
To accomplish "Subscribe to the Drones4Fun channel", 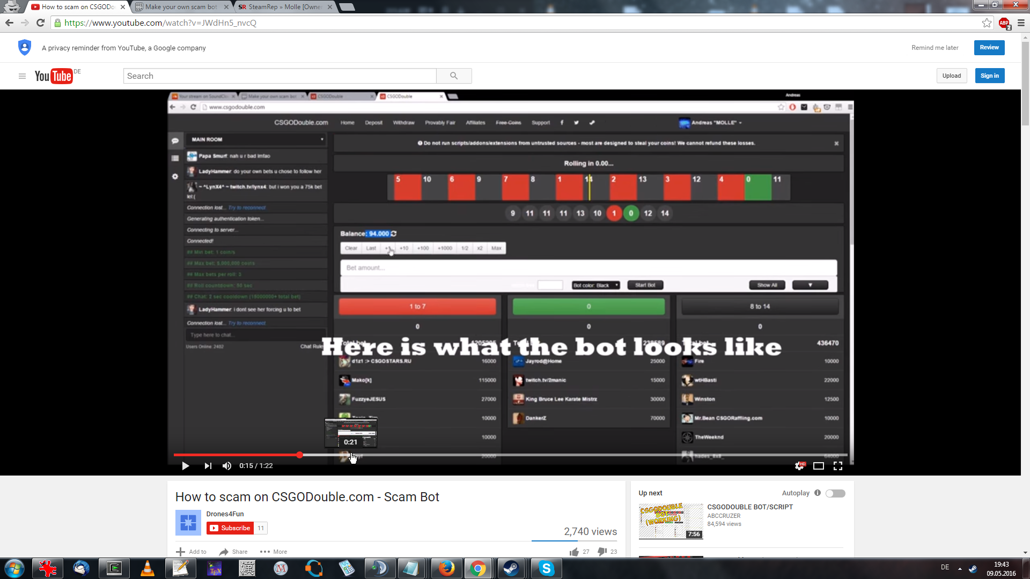I will click(230, 528).
